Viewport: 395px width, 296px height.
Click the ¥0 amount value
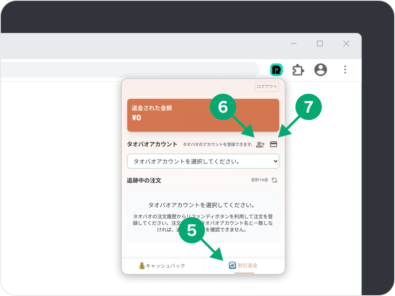point(136,118)
